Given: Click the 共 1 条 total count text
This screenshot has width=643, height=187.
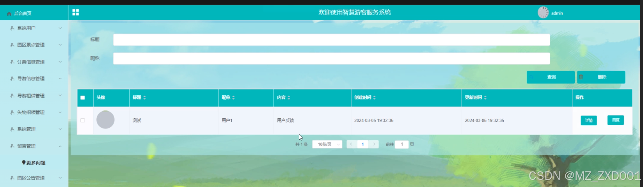Looking at the screenshot, I should tap(301, 144).
